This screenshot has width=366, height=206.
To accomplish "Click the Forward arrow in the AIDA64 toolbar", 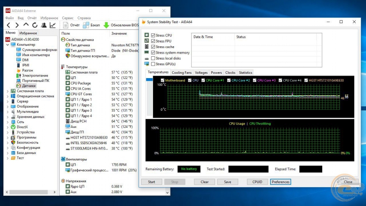I will click(17, 25).
